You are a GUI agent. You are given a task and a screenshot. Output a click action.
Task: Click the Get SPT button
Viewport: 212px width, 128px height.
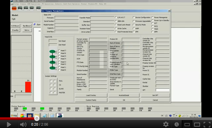(155, 95)
